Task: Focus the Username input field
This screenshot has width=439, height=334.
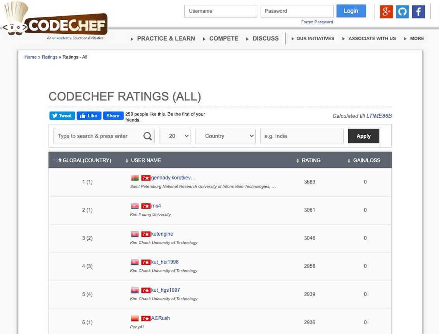Action: tap(221, 11)
